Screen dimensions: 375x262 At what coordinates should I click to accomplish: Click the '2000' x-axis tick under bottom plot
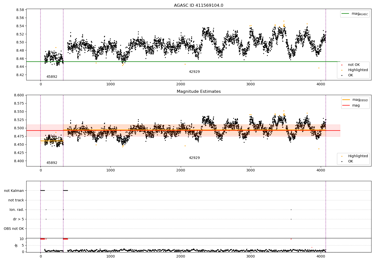(180, 257)
